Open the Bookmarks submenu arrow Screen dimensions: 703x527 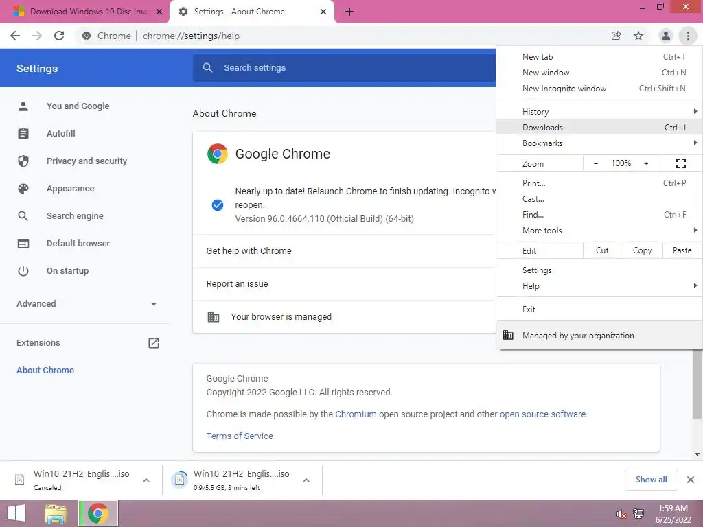click(x=695, y=143)
